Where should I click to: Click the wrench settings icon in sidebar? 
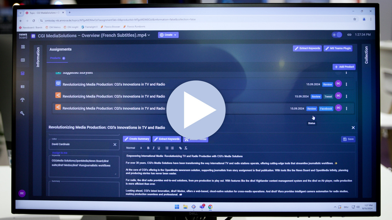[x=22, y=113]
